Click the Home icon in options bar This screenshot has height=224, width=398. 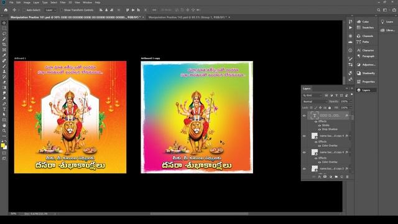6,10
